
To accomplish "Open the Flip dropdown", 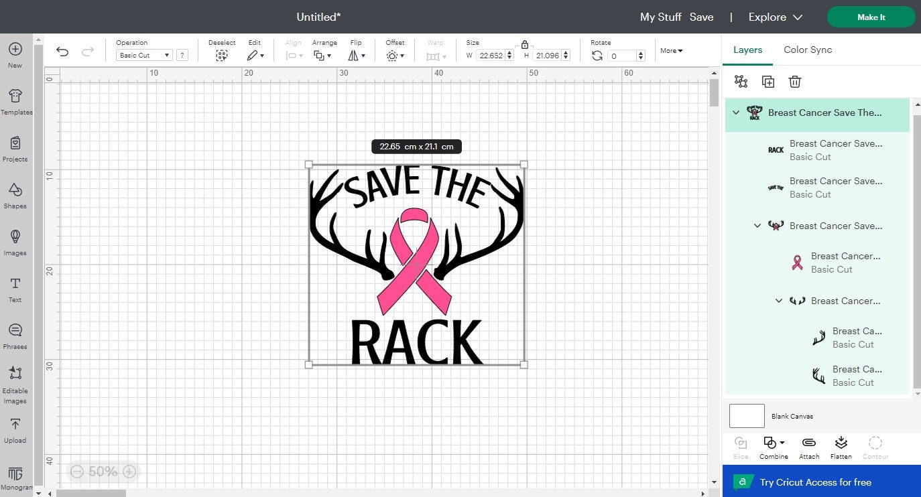I will click(358, 56).
